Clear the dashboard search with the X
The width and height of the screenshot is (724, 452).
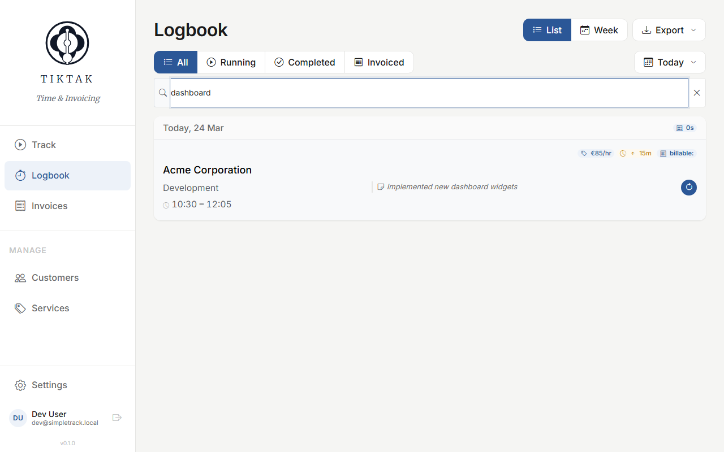point(697,92)
